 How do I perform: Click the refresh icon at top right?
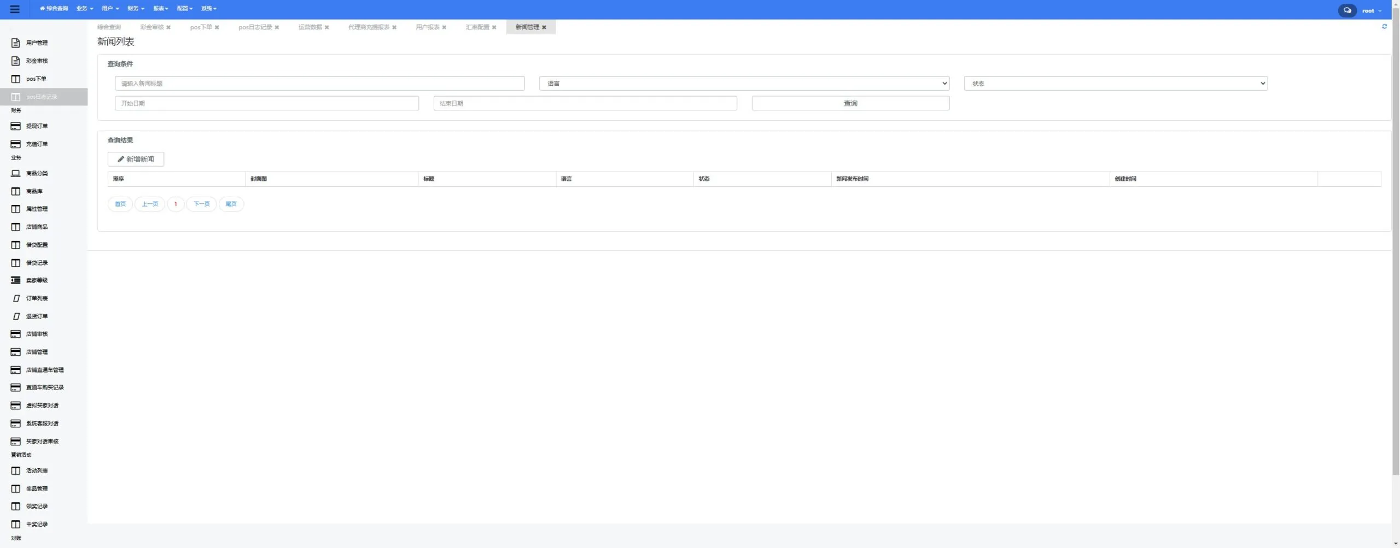click(x=1384, y=26)
